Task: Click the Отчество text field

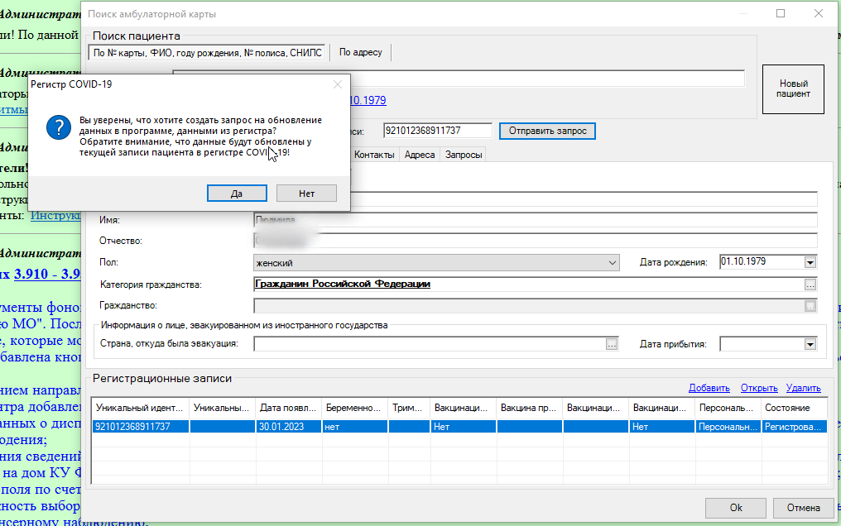Action: tap(536, 241)
